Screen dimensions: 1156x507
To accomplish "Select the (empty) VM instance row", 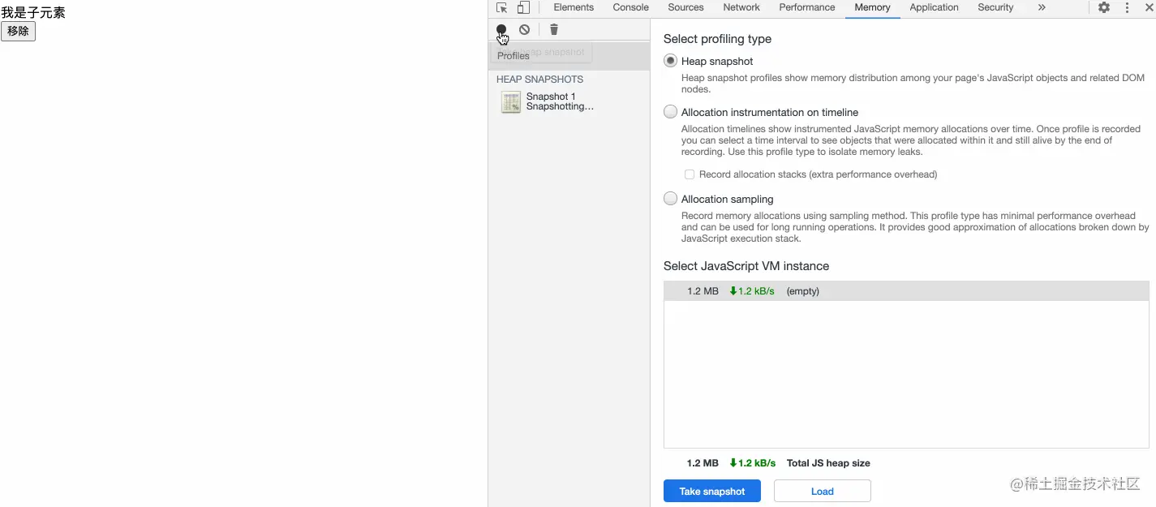I will [906, 291].
